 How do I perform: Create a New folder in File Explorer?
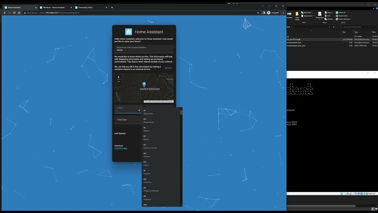point(298,15)
